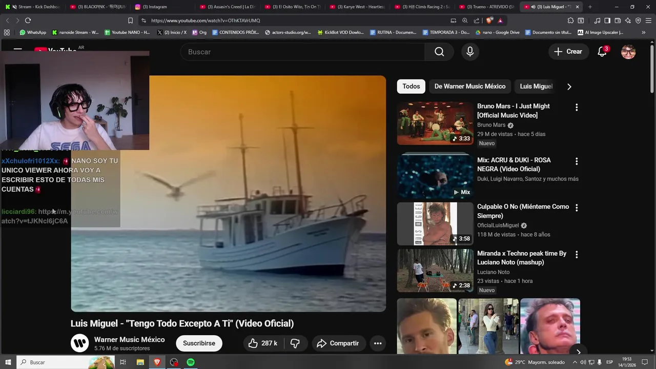Screen dimensions: 656x369
Task: Open the Culpable O No video thumbnail
Action: pos(435,223)
